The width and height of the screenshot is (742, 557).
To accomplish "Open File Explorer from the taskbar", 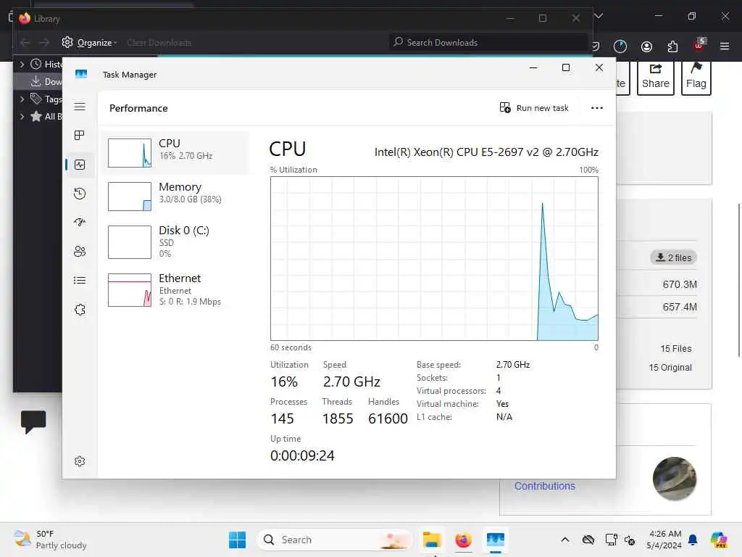I will click(432, 540).
